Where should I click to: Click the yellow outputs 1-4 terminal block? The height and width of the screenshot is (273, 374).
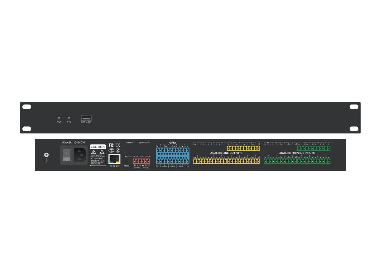[243, 161]
